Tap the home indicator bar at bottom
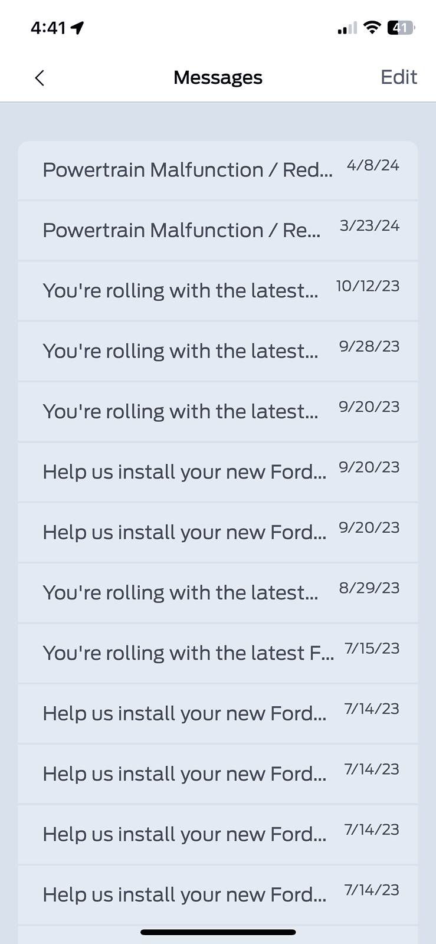 [x=218, y=932]
